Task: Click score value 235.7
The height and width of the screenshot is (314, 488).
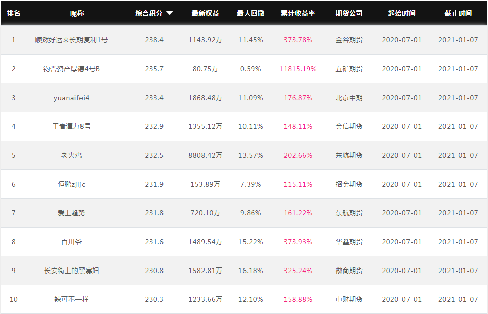Action: click(x=154, y=69)
